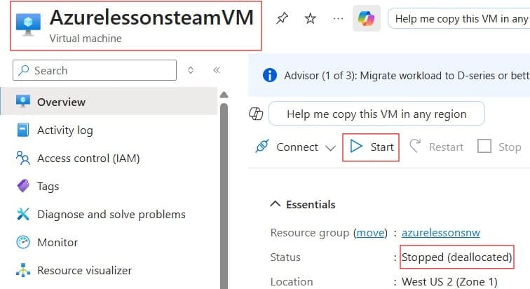Image resolution: width=530 pixels, height=289 pixels.
Task: Click the sidebar vertical scrollbar thumb
Action: click(x=224, y=196)
